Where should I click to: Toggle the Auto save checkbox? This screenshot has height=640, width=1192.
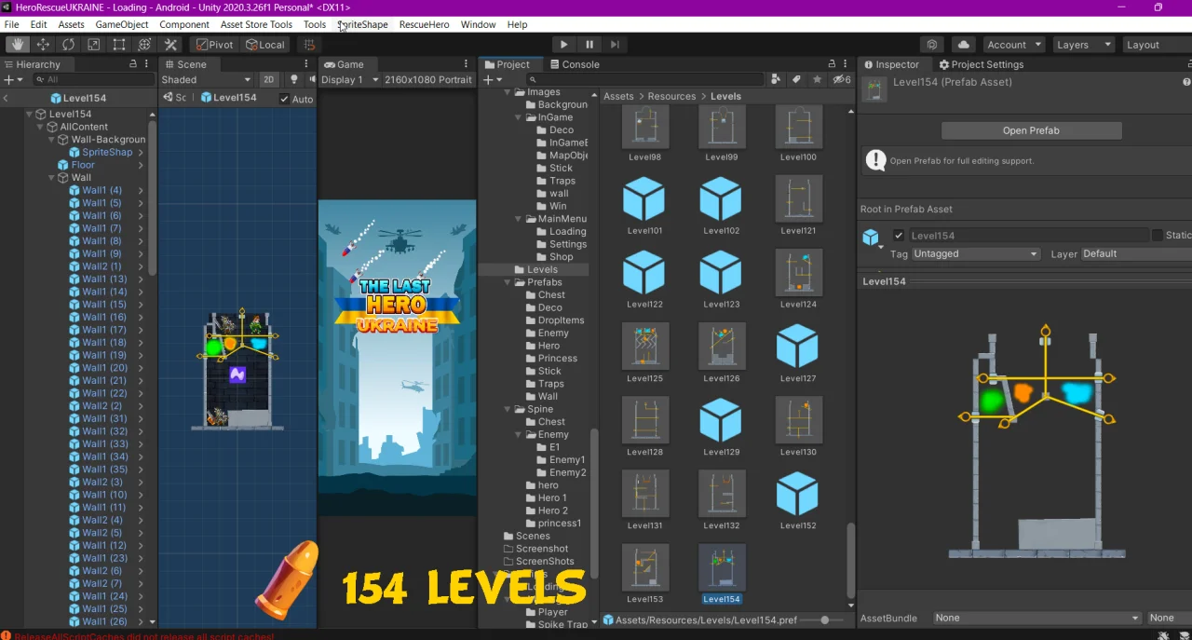(x=285, y=99)
